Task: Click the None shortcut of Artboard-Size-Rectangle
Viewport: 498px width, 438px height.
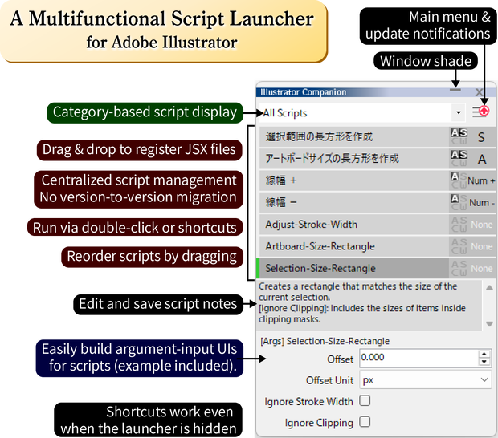Action: click(x=481, y=246)
